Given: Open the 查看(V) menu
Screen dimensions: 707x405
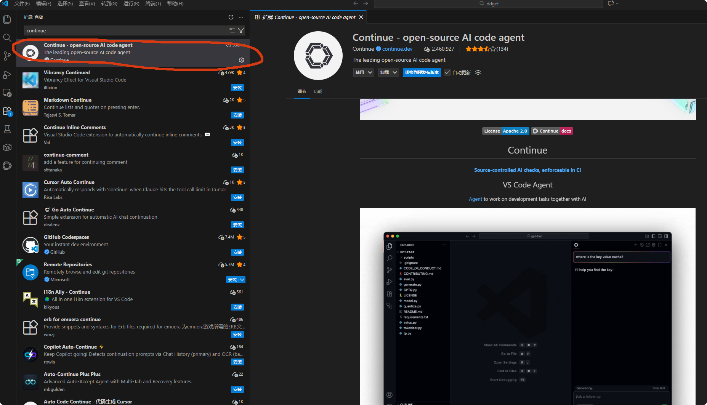Looking at the screenshot, I should click(87, 3).
